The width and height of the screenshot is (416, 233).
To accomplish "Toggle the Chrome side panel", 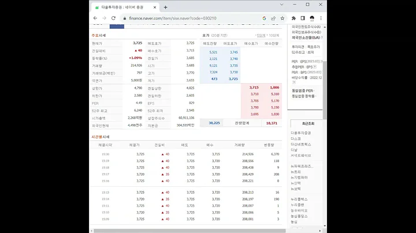I will click(x=303, y=18).
